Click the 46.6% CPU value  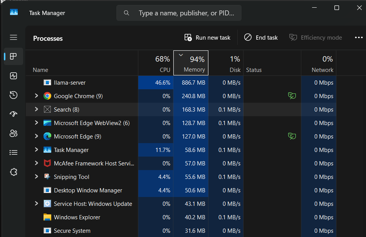coord(163,83)
